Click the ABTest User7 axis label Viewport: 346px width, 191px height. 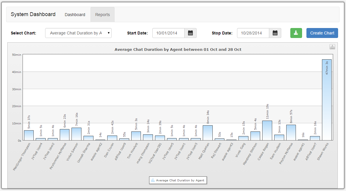tap(311, 151)
